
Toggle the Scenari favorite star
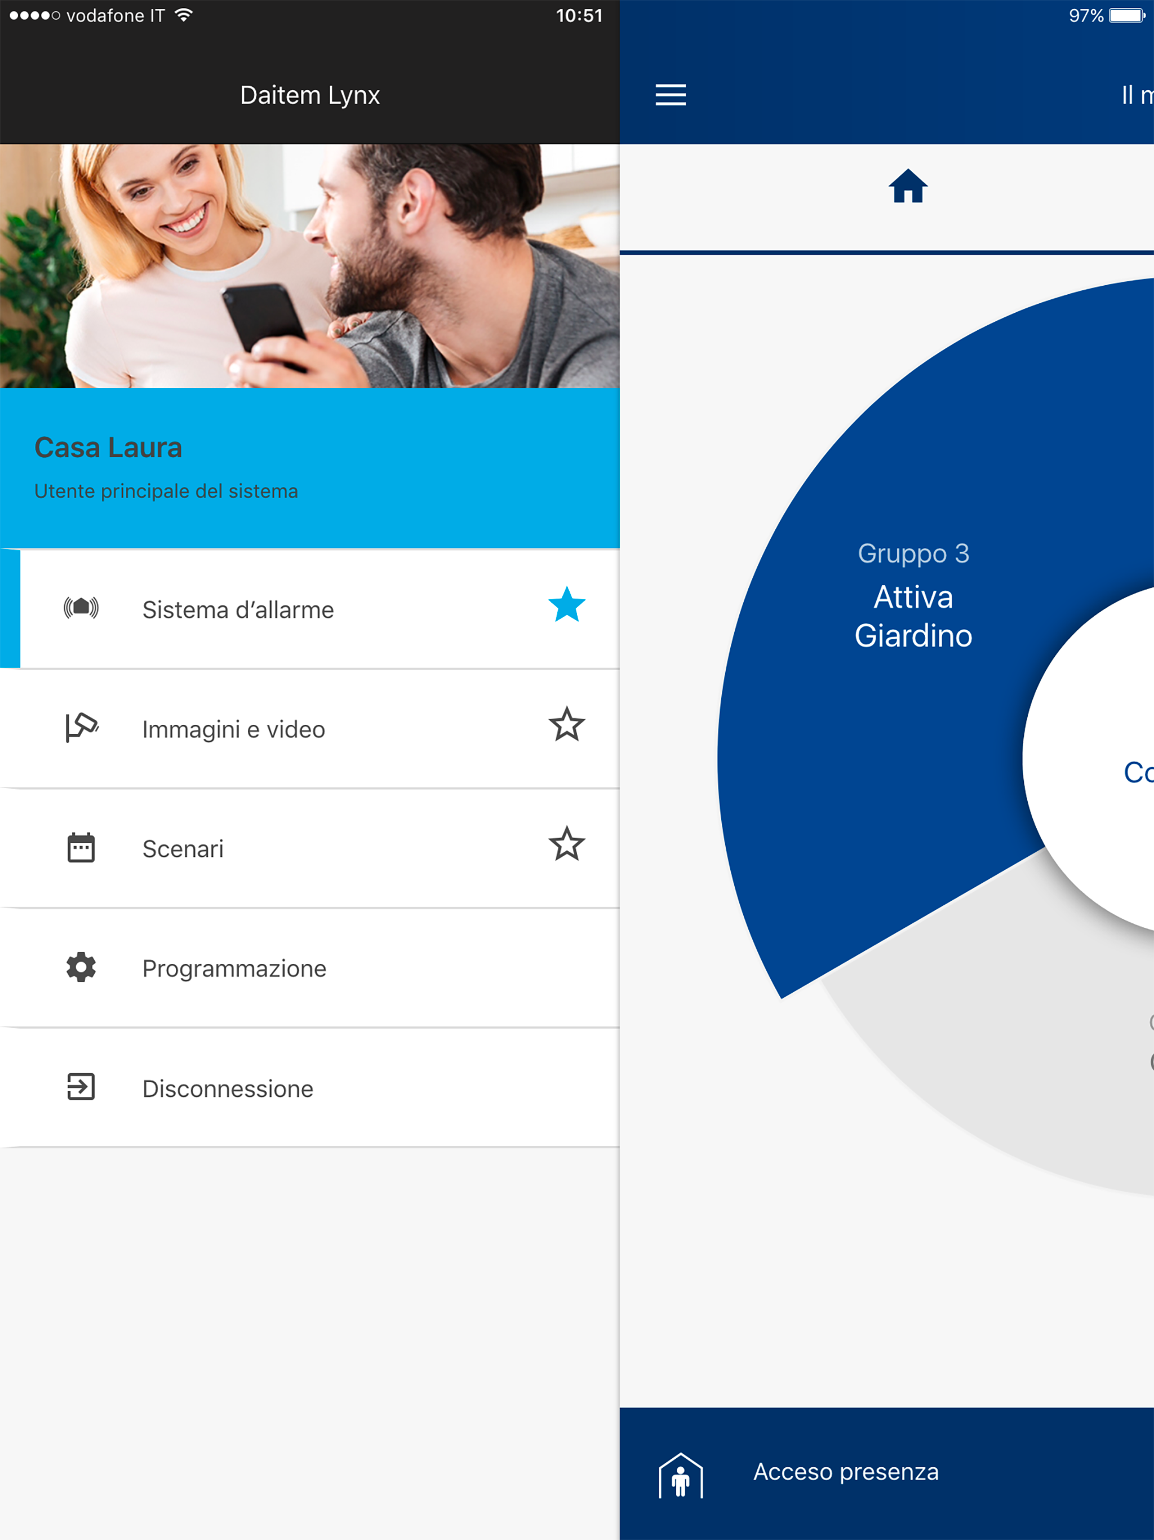[566, 844]
